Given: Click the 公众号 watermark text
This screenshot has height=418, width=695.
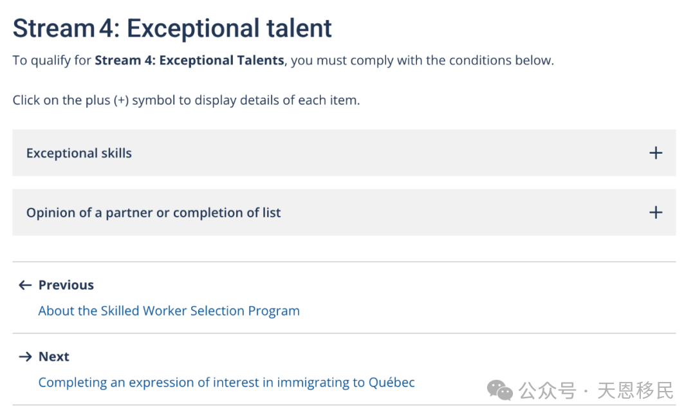Looking at the screenshot, I should pos(548,390).
